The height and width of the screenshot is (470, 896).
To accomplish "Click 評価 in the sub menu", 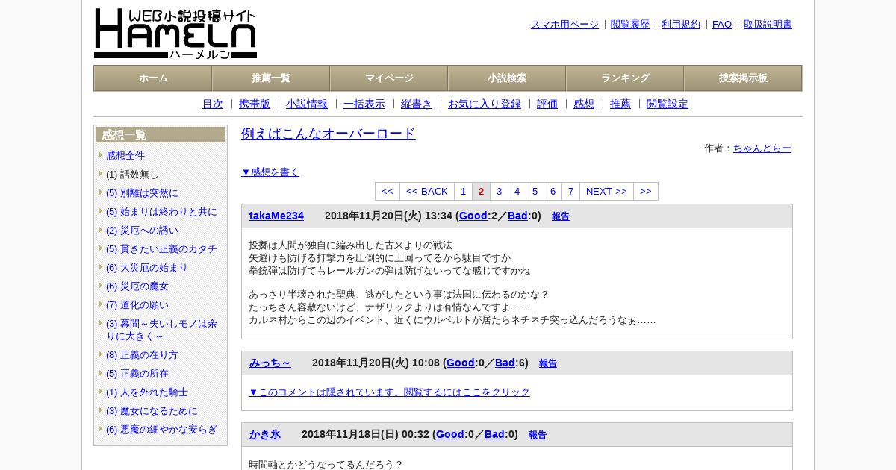I will (x=547, y=104).
